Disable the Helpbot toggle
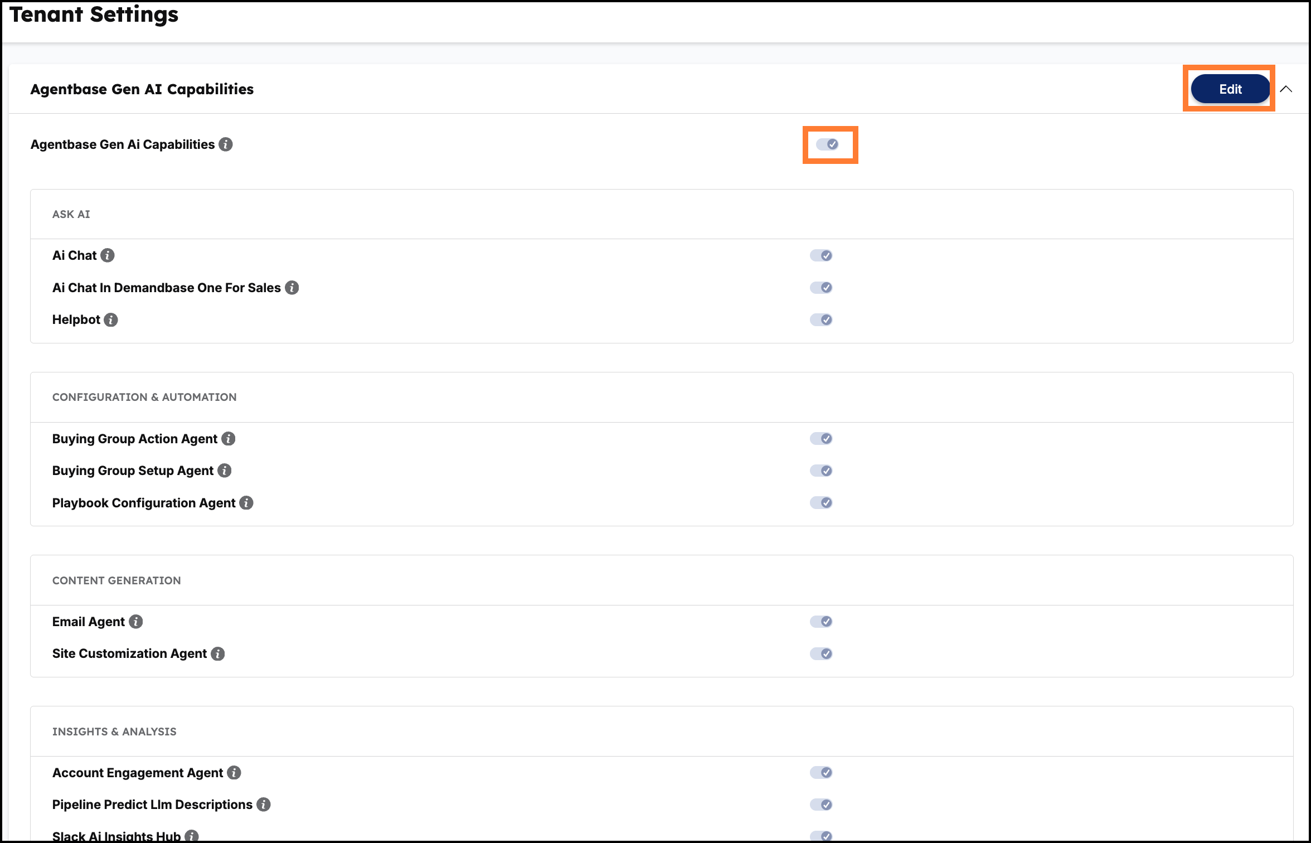Viewport: 1311px width, 843px height. 821,319
